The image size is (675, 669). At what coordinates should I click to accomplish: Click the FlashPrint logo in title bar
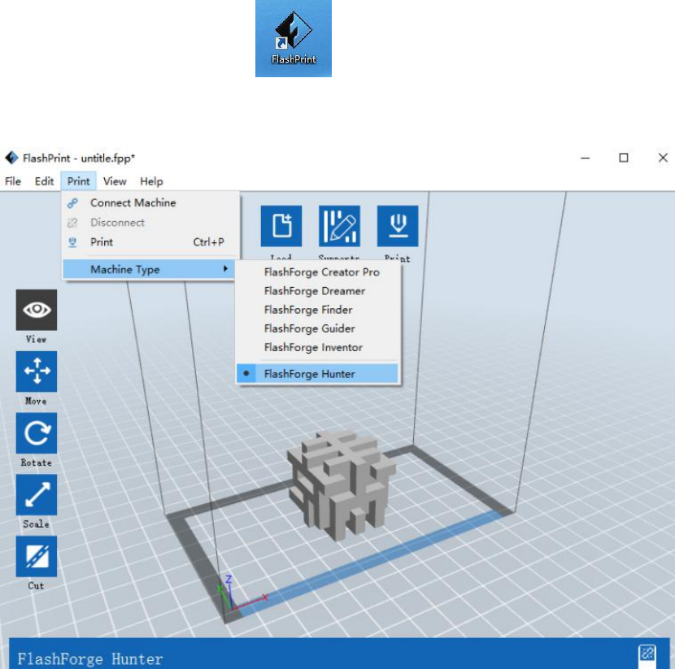[11, 158]
